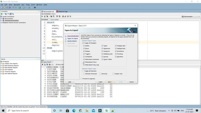Open File Explorer from taskbar
This screenshot has width=201, height=113.
[x=87, y=110]
